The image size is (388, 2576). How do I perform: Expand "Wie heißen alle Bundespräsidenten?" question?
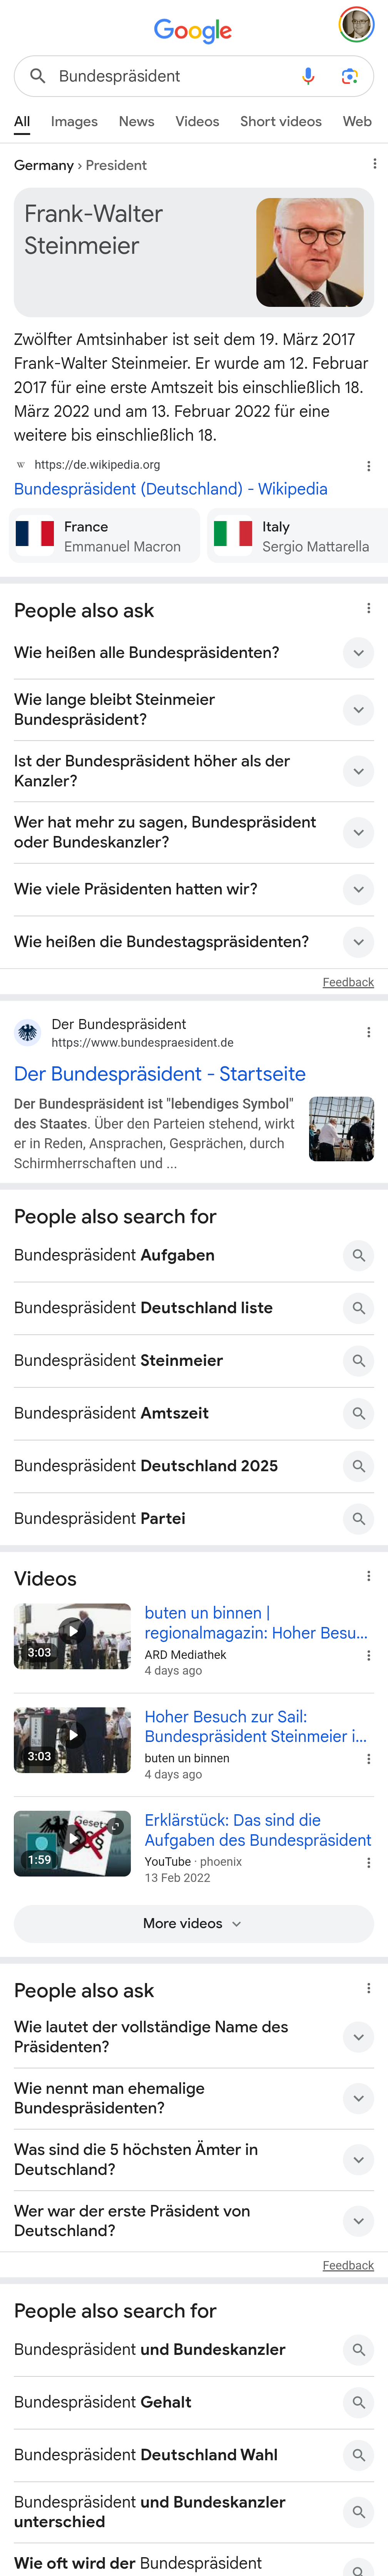358,653
